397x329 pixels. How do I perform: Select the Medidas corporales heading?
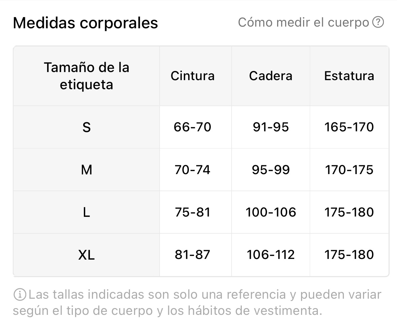click(85, 23)
